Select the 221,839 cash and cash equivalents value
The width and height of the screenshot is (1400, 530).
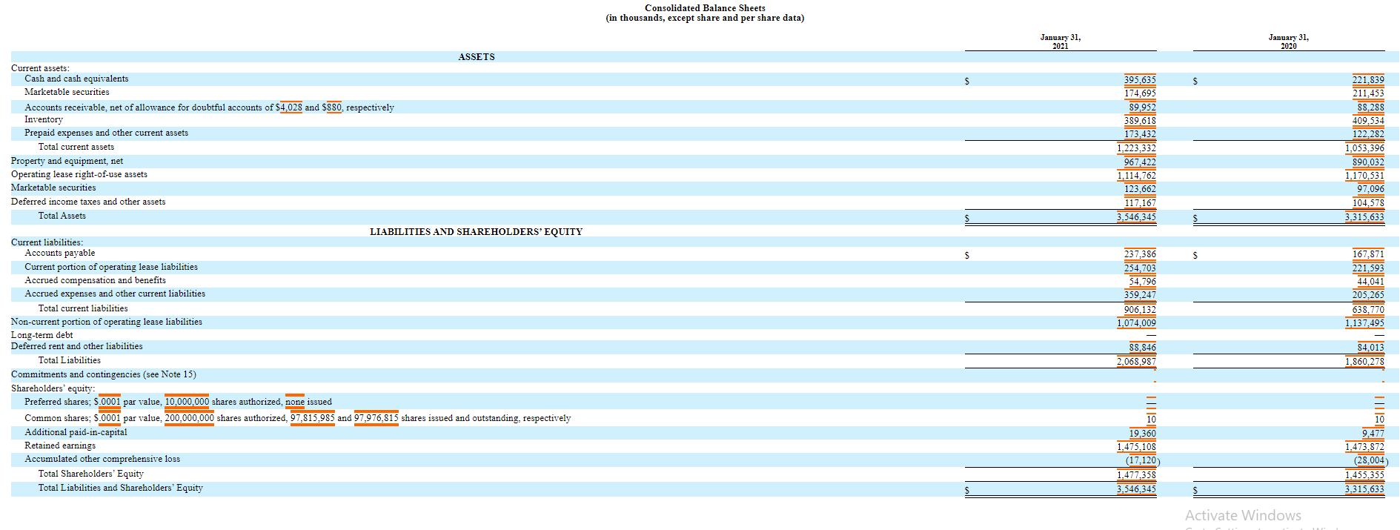tap(1368, 80)
